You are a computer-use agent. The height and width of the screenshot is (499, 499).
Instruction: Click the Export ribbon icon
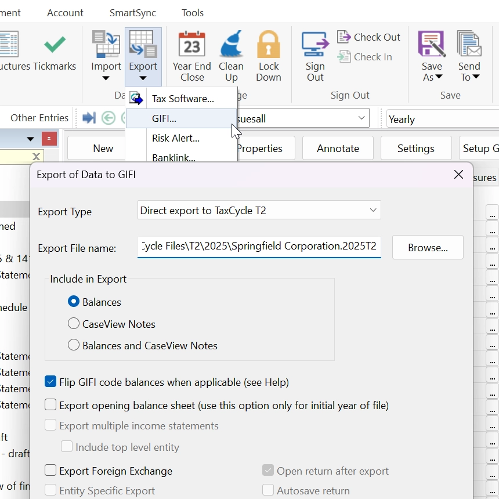pyautogui.click(x=143, y=44)
